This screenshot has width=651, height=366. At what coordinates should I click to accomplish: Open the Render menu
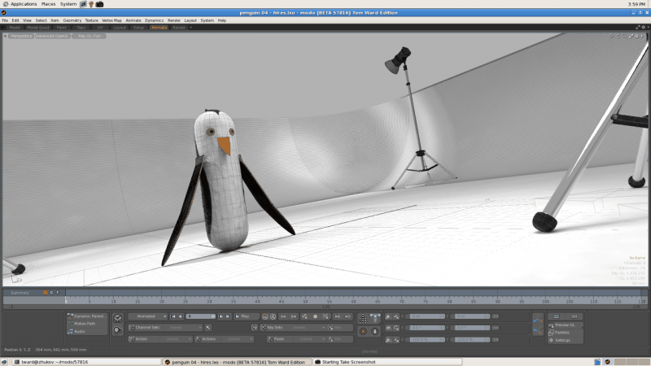tap(174, 20)
